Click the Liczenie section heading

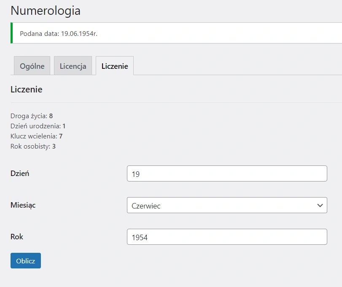coord(27,89)
